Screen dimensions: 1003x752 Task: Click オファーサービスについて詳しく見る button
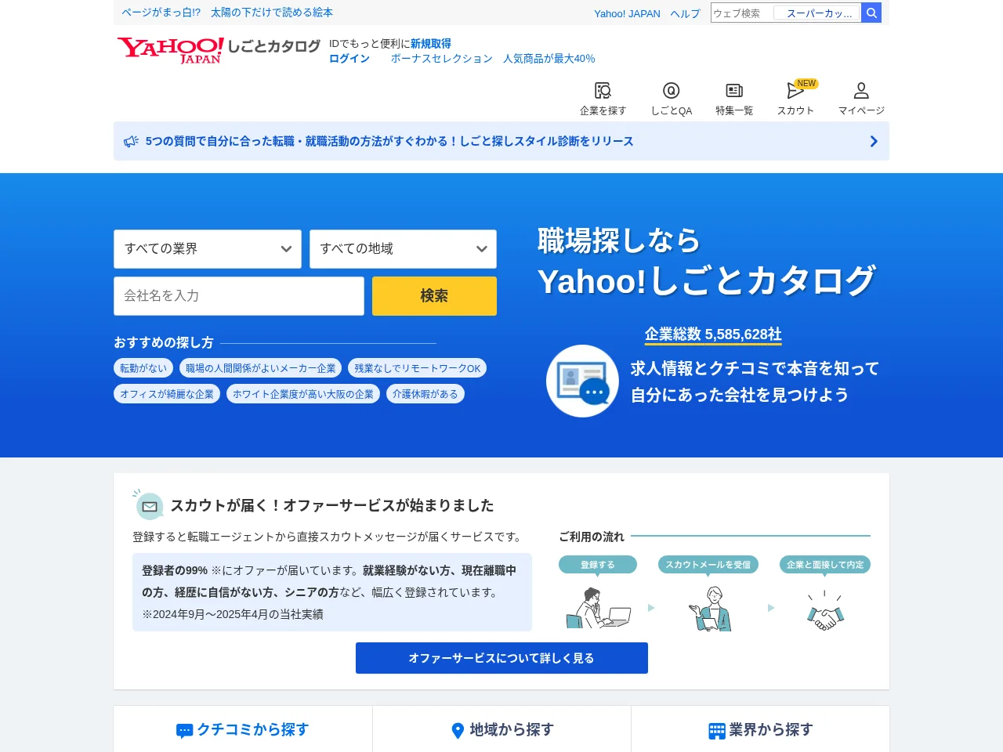pos(501,658)
